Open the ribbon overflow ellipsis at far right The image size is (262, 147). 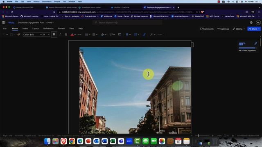[x=160, y=34]
